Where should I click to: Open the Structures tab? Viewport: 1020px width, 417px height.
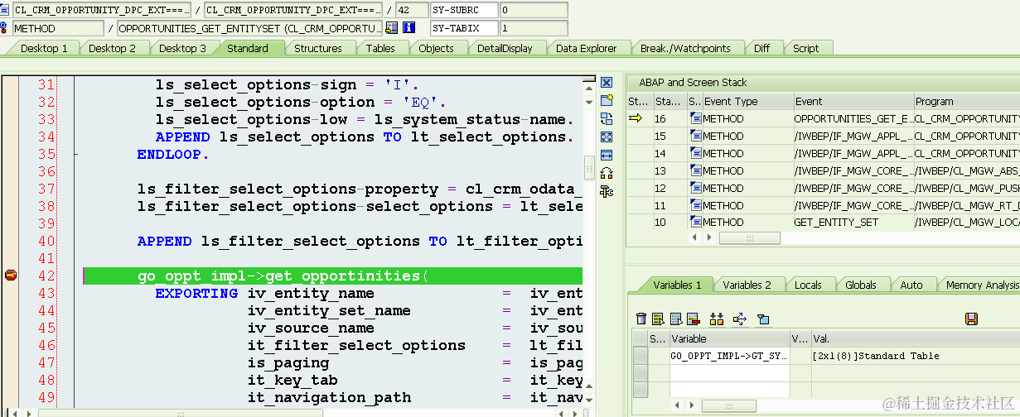pyautogui.click(x=318, y=48)
